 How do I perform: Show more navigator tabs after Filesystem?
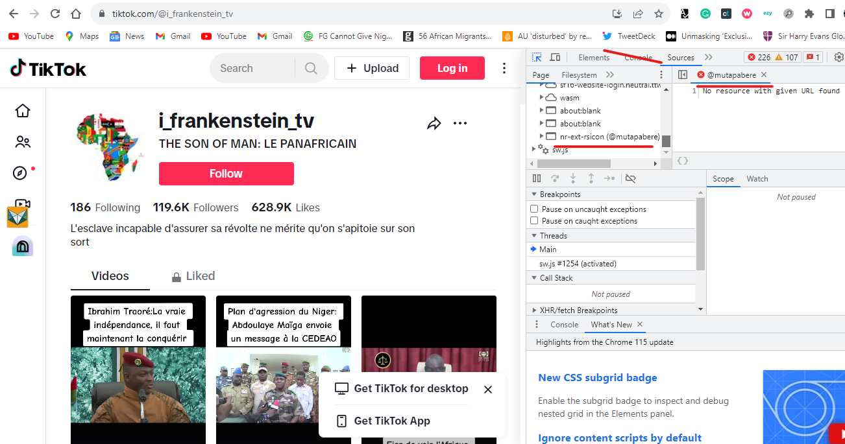(610, 75)
